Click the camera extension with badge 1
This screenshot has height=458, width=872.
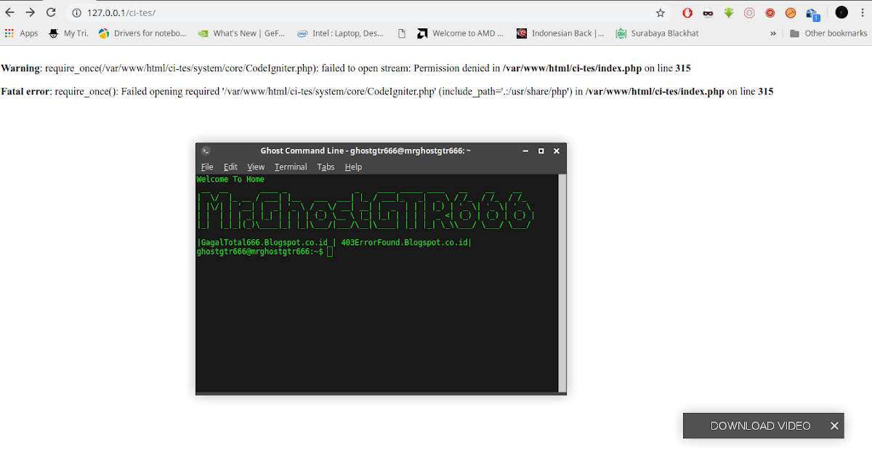[812, 12]
